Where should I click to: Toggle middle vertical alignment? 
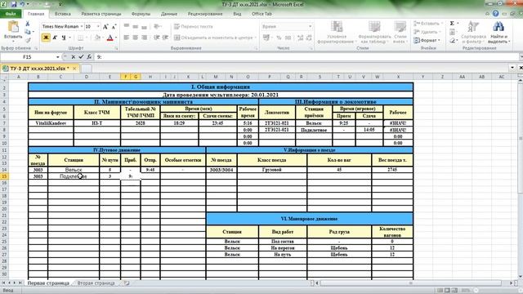(x=135, y=26)
